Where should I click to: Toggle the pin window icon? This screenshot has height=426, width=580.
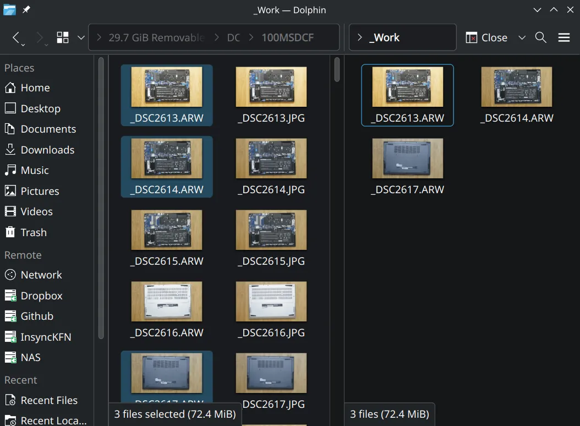(26, 9)
